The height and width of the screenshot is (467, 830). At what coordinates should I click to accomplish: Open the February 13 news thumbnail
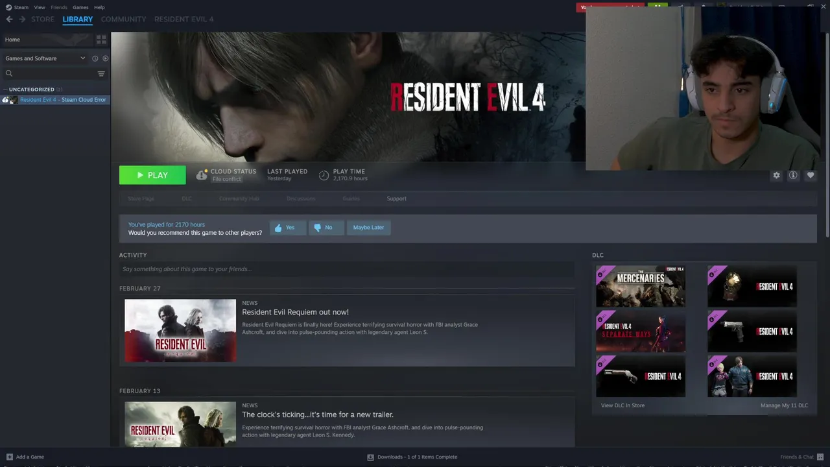[180, 424]
